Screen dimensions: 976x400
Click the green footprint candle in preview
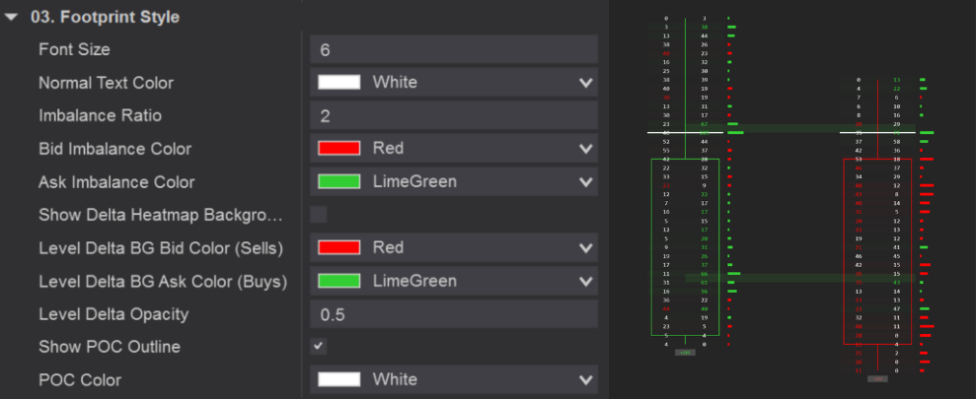(684, 246)
